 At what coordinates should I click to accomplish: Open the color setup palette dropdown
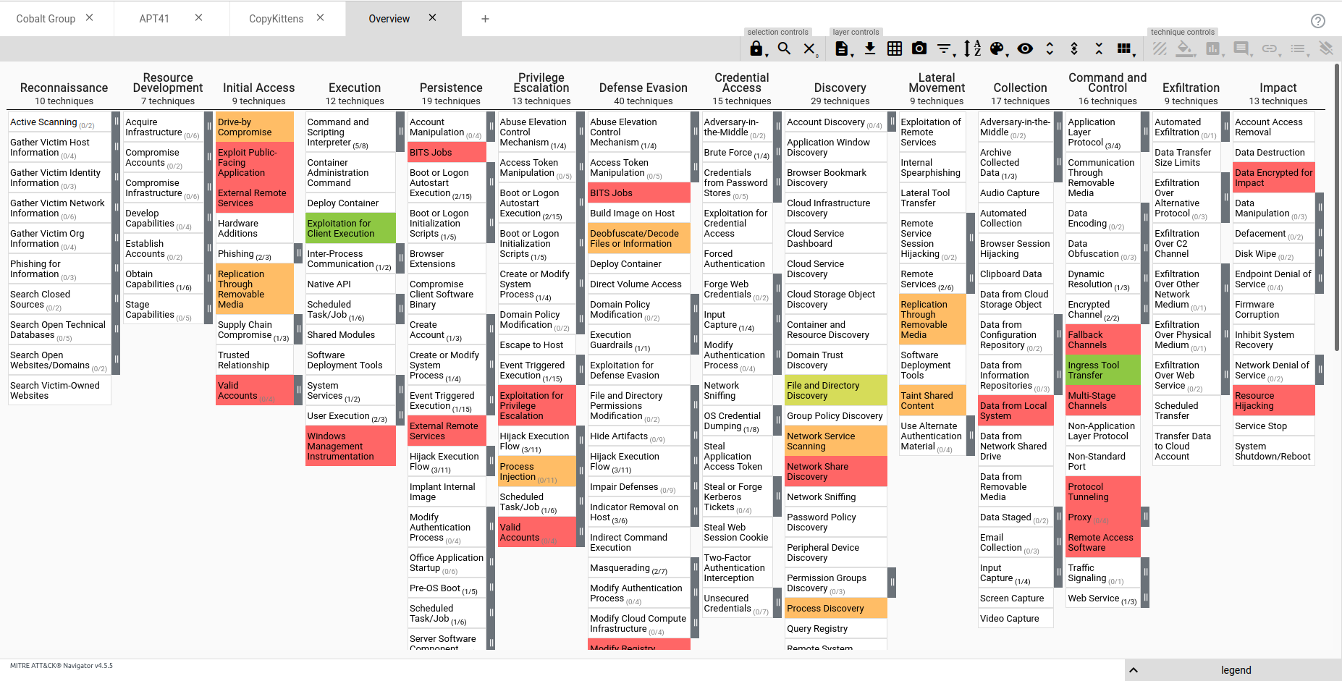coord(998,48)
